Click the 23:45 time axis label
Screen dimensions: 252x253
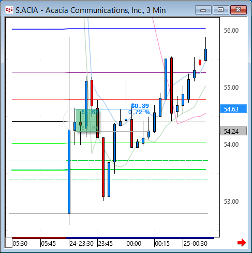coord(105,244)
